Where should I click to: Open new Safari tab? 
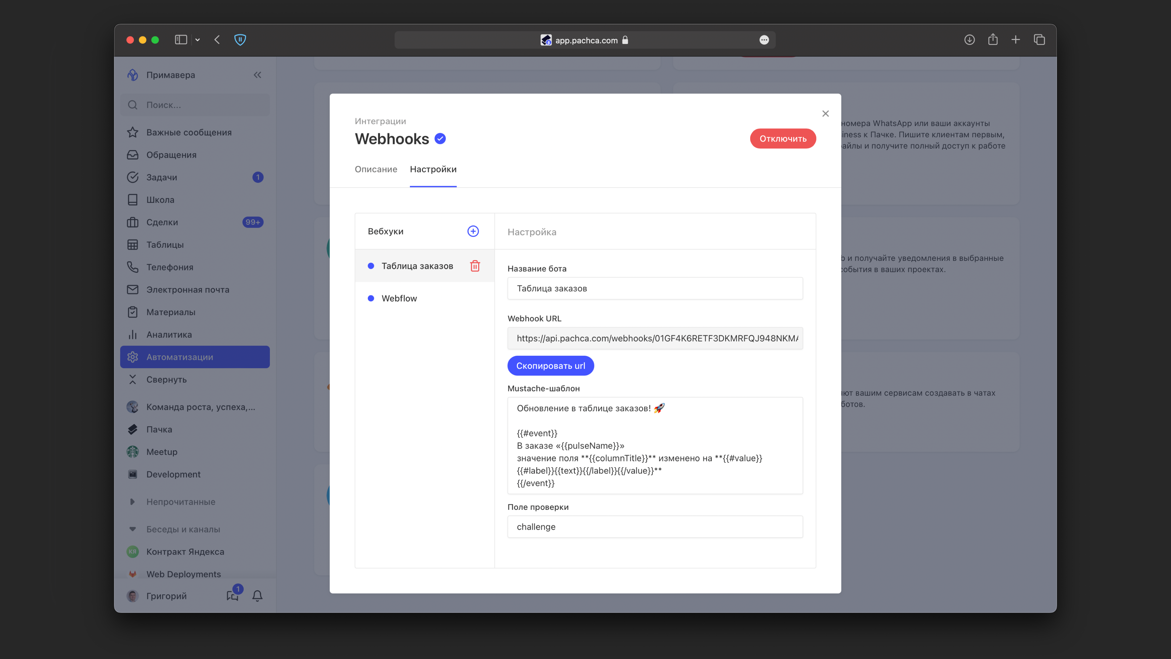[1015, 40]
